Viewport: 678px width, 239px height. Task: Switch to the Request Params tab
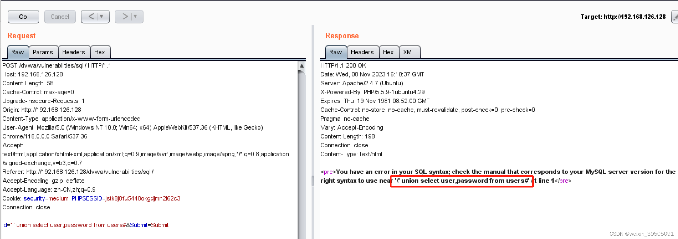43,52
